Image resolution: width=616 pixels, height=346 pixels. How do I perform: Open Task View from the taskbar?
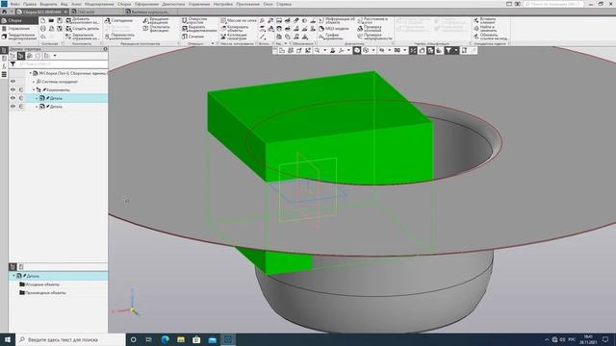pos(149,339)
